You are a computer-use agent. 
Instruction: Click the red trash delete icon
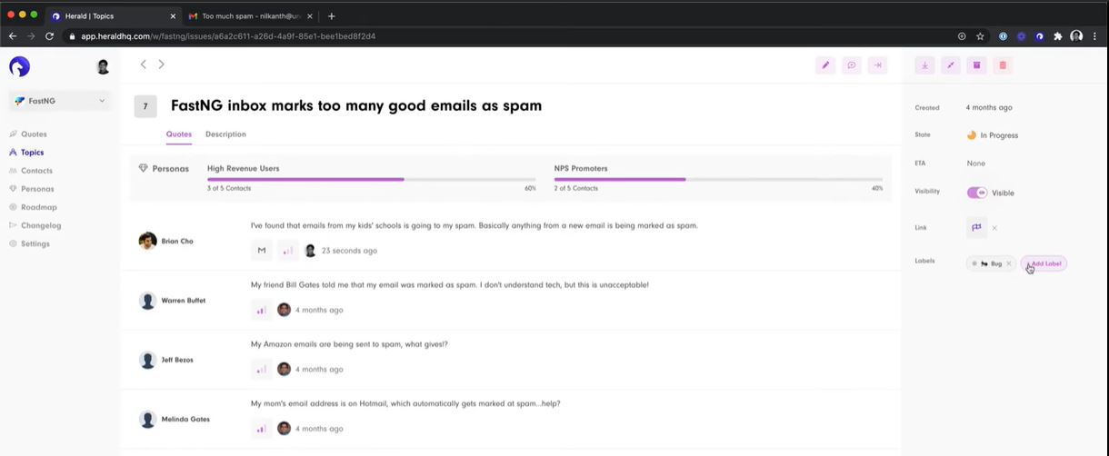pos(1003,65)
